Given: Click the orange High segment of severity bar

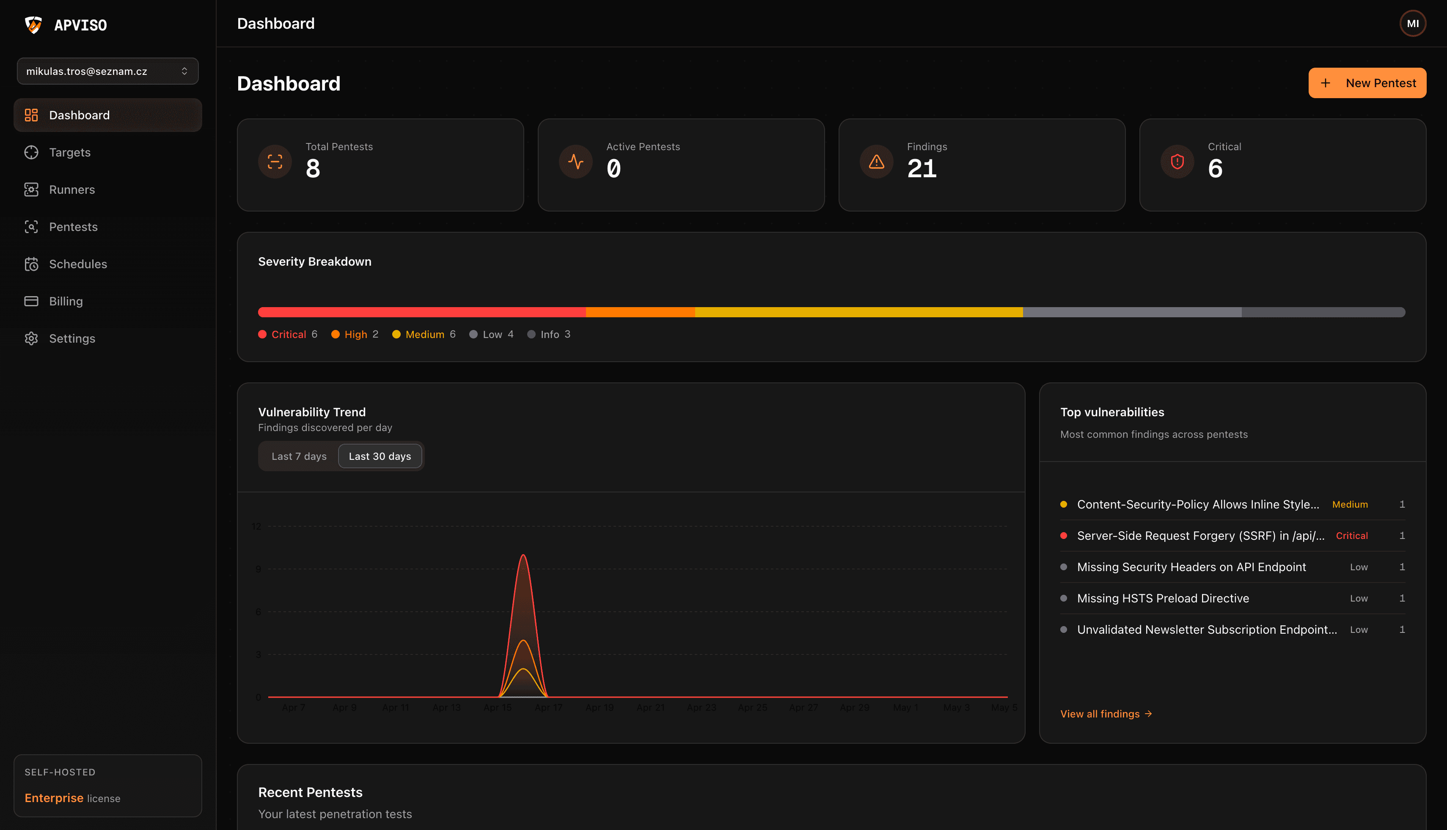Looking at the screenshot, I should pyautogui.click(x=640, y=312).
